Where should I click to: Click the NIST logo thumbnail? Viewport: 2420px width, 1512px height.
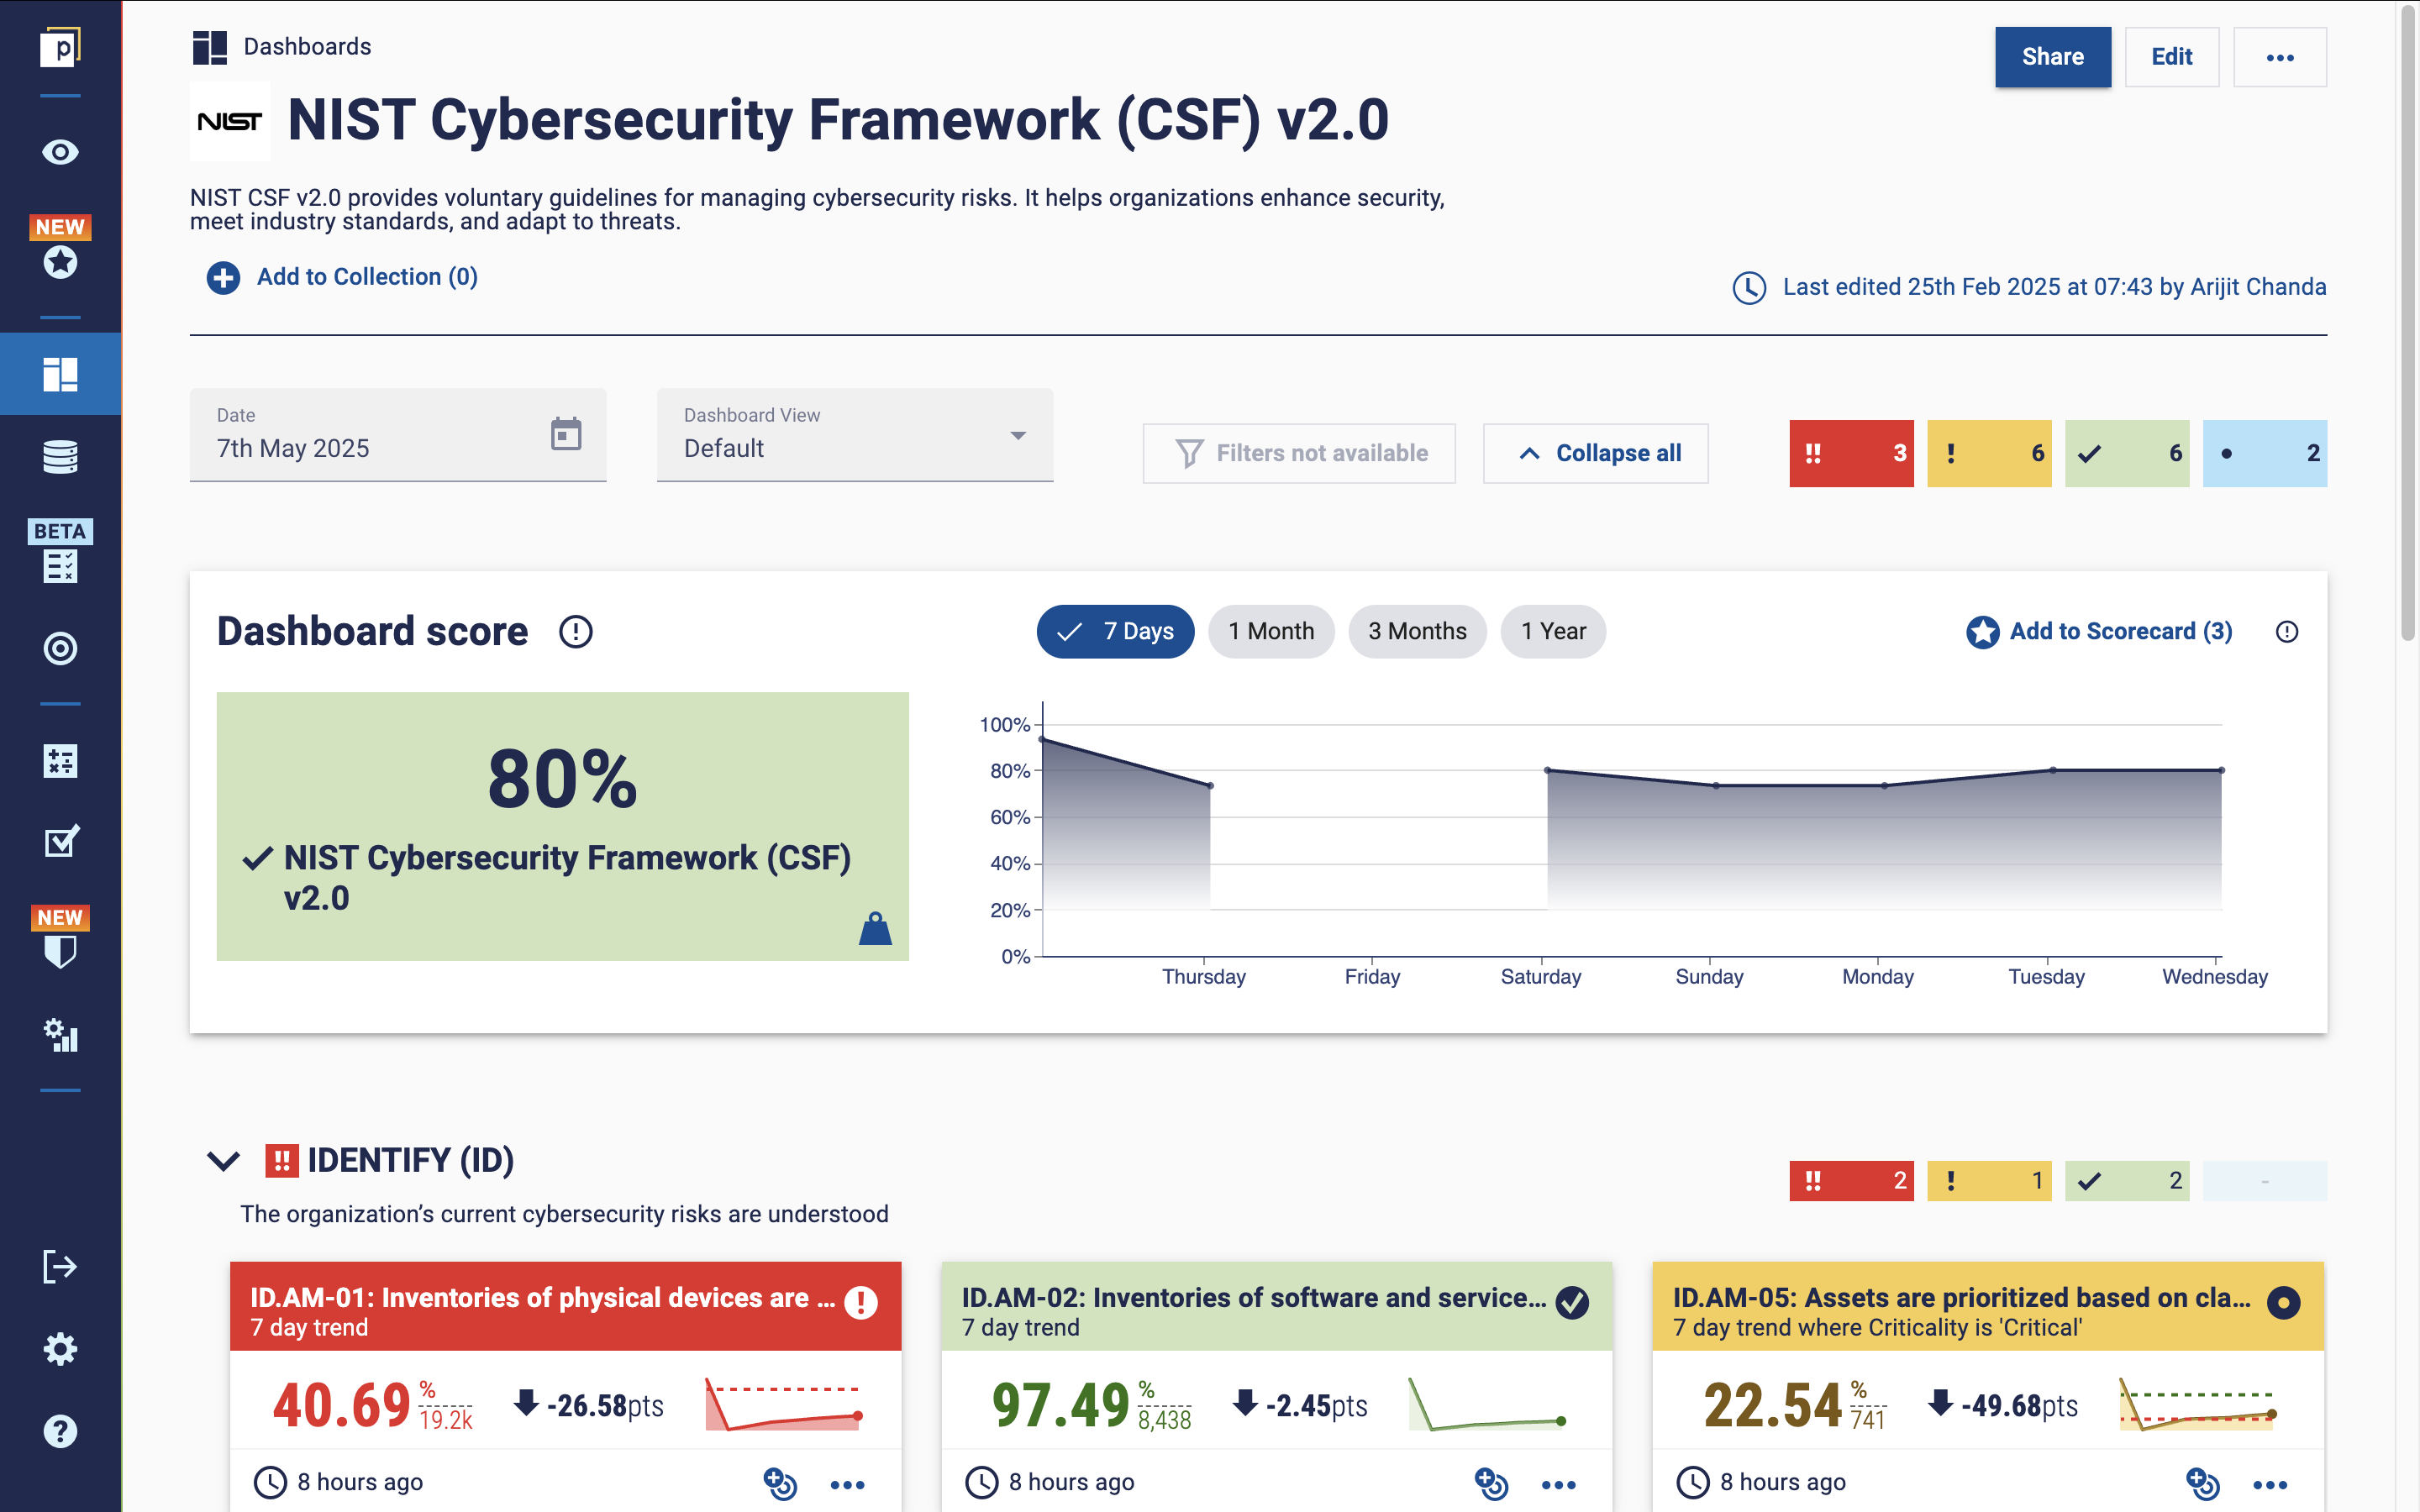tap(230, 121)
